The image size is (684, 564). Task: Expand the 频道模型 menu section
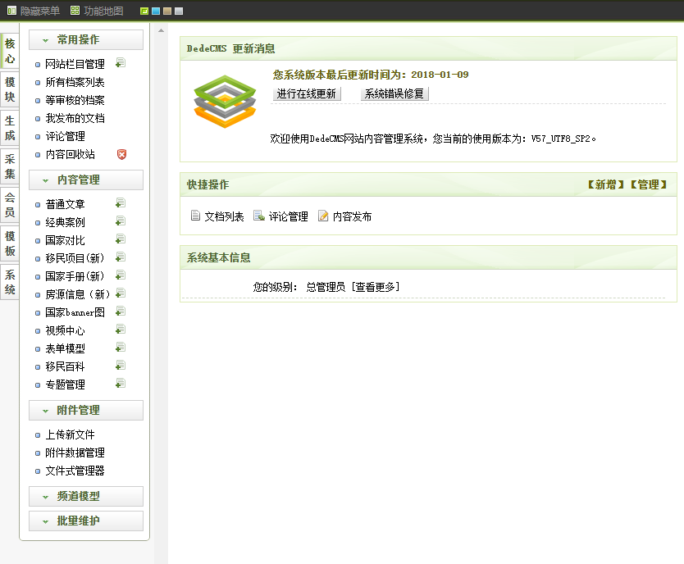[86, 497]
